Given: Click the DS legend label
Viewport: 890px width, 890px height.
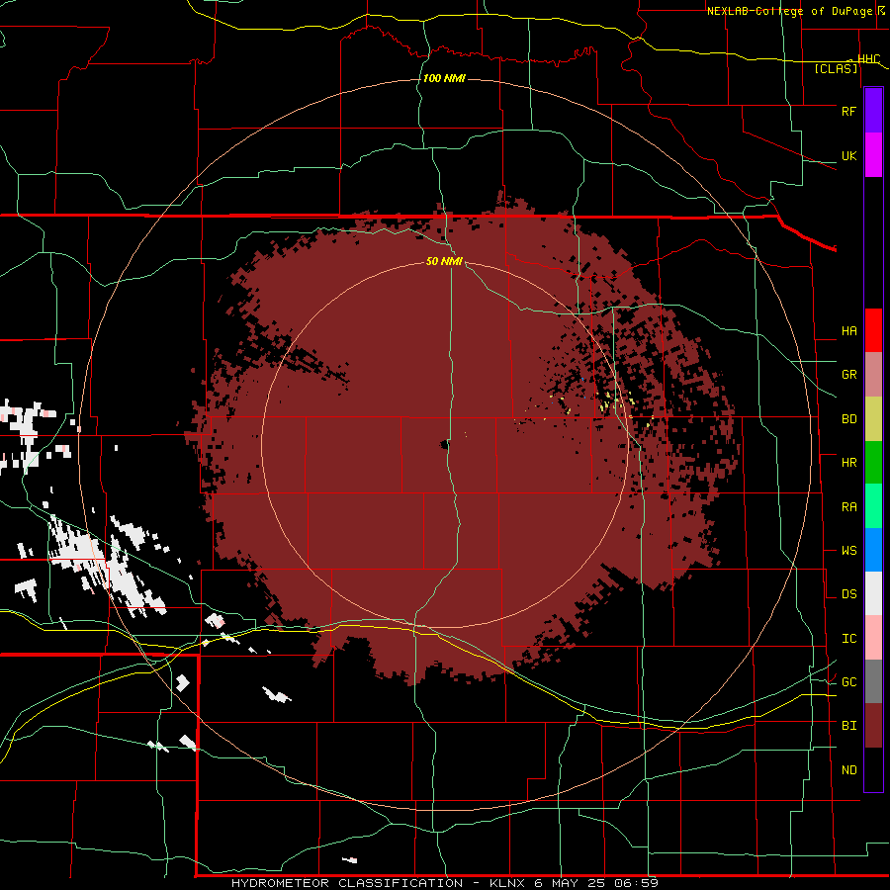Looking at the screenshot, I should tap(848, 594).
